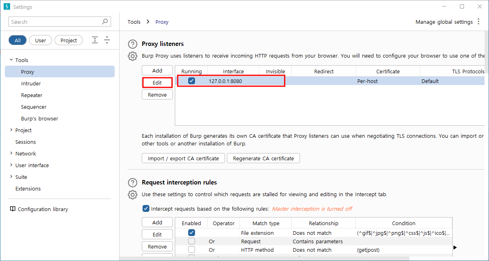Click the Redirect column header
Image resolution: width=489 pixels, height=261 pixels.
323,71
